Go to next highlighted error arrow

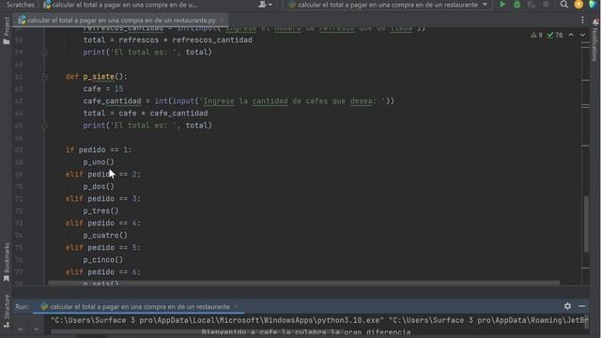[582, 35]
